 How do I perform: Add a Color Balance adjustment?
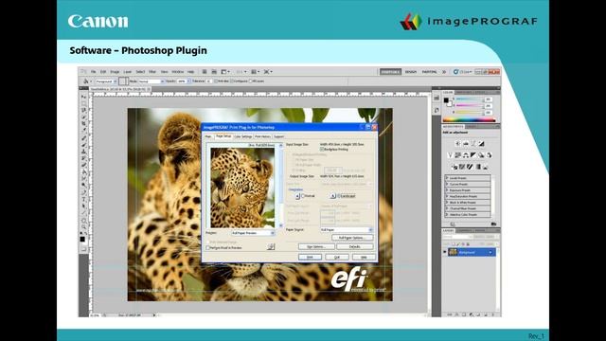465,155
